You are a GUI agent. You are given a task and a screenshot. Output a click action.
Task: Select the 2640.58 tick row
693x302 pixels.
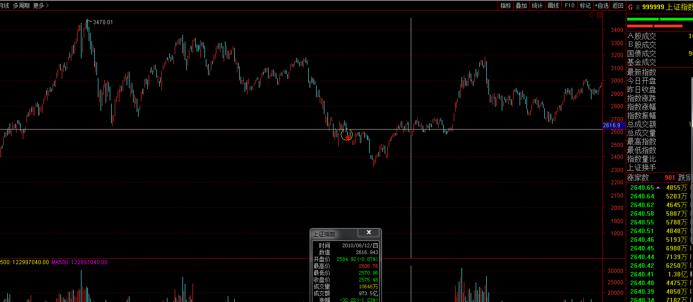(660, 213)
